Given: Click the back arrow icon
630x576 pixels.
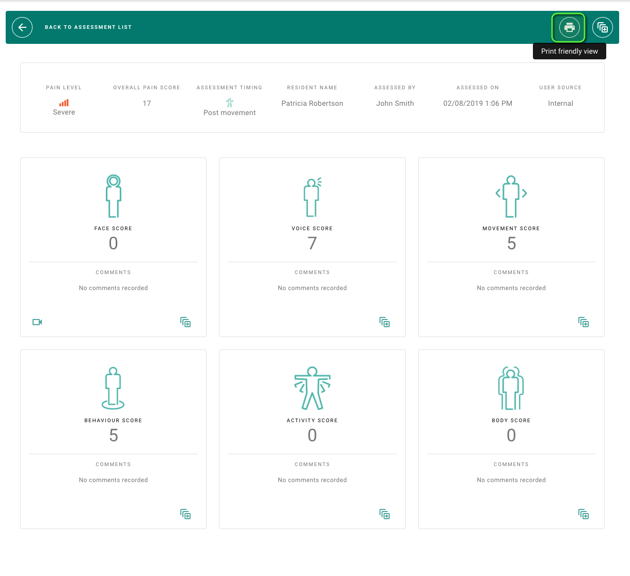Looking at the screenshot, I should [x=22, y=27].
